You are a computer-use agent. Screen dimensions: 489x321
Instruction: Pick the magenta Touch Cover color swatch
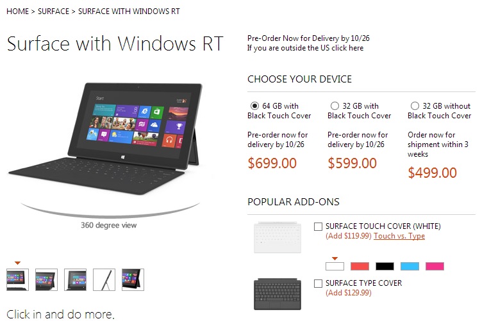point(435,266)
